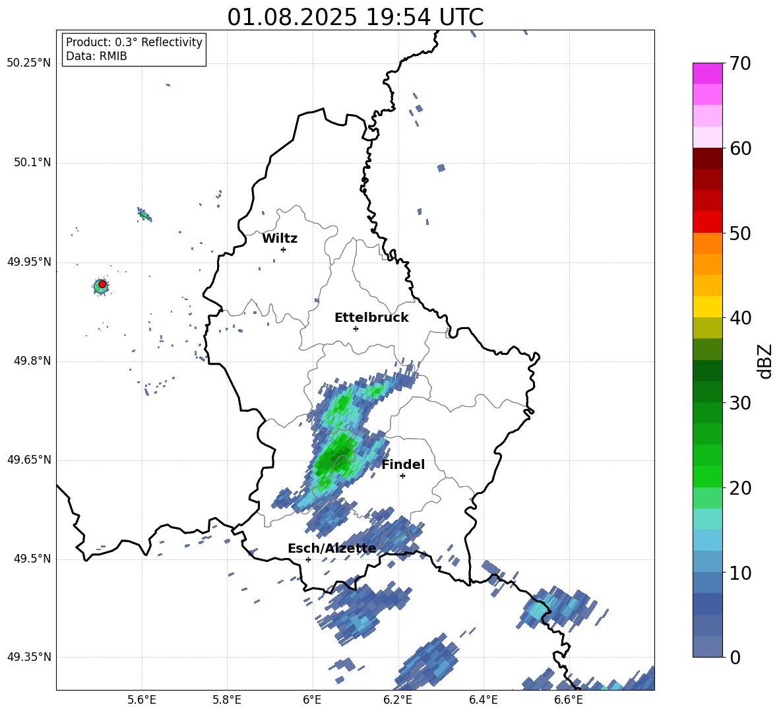Click the 5.6°E longitude label

142,700
